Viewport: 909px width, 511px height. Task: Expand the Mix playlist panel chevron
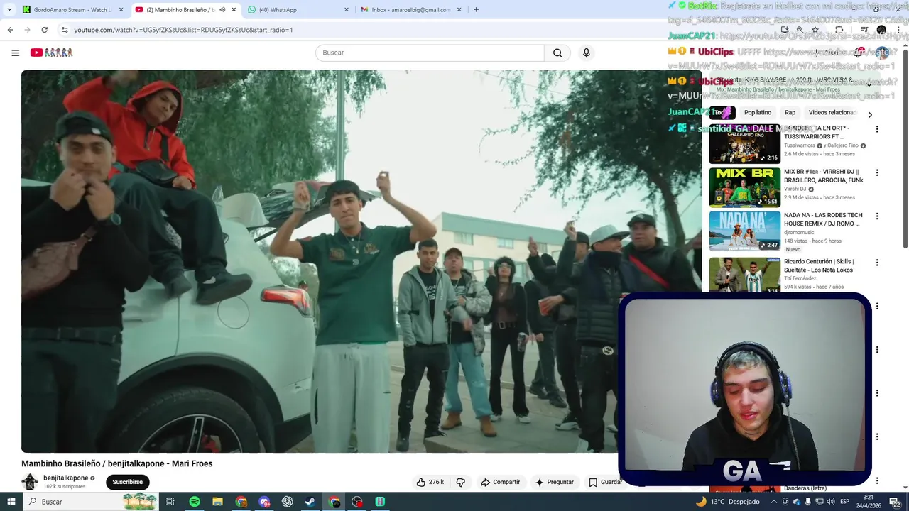[x=869, y=84]
